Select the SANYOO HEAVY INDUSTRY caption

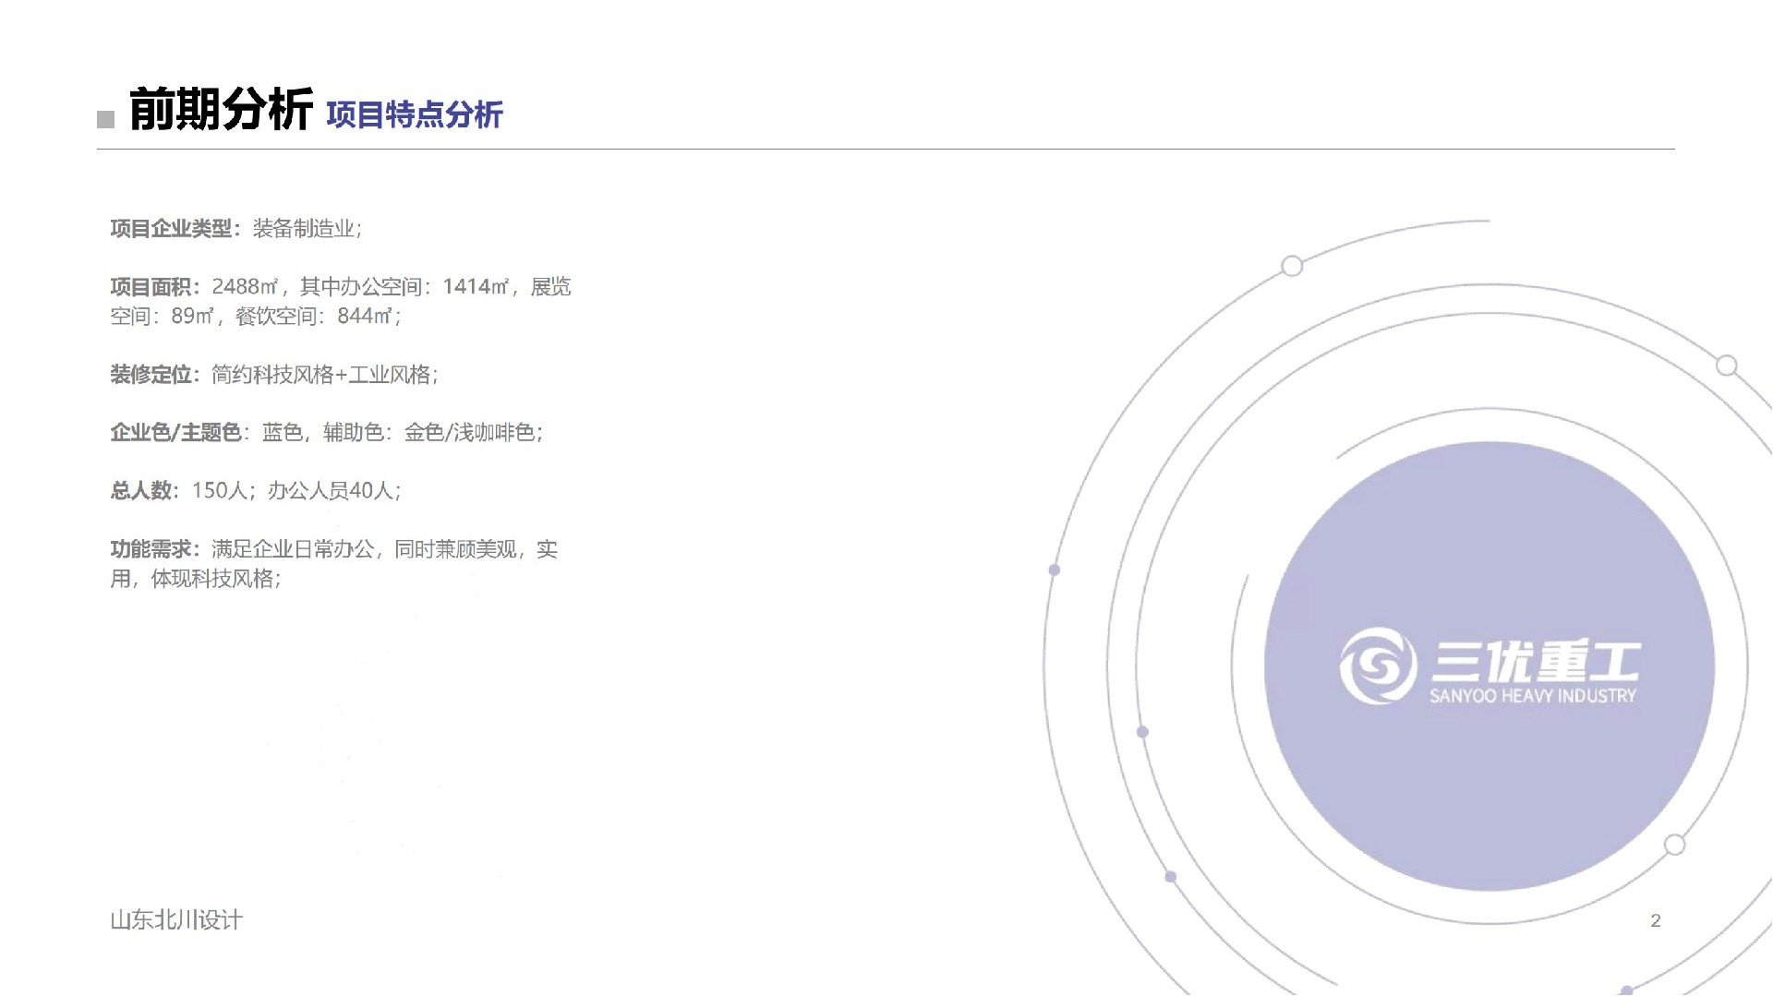click(1532, 696)
